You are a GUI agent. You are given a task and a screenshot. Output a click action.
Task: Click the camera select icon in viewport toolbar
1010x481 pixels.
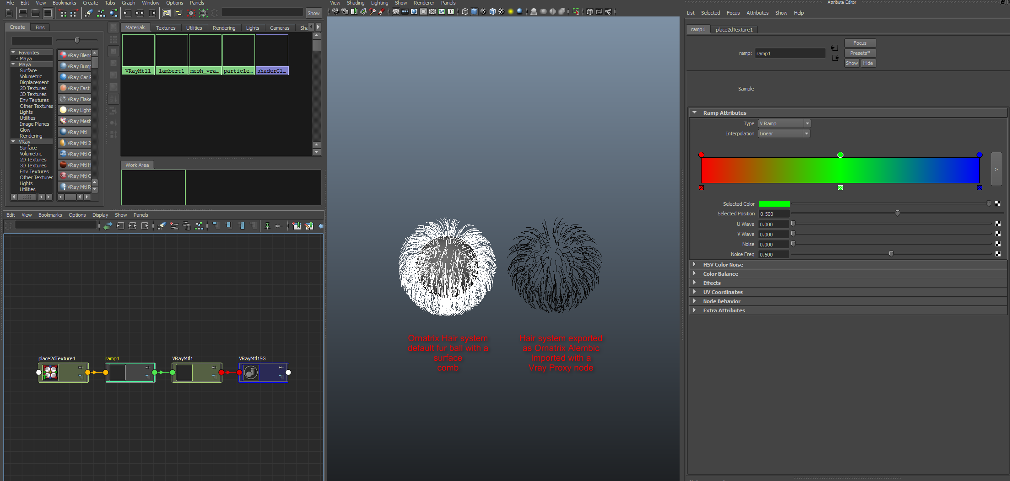336,12
